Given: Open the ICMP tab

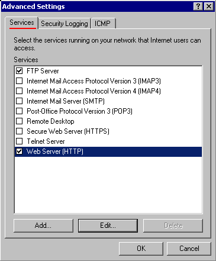Looking at the screenshot, I should pos(102,24).
